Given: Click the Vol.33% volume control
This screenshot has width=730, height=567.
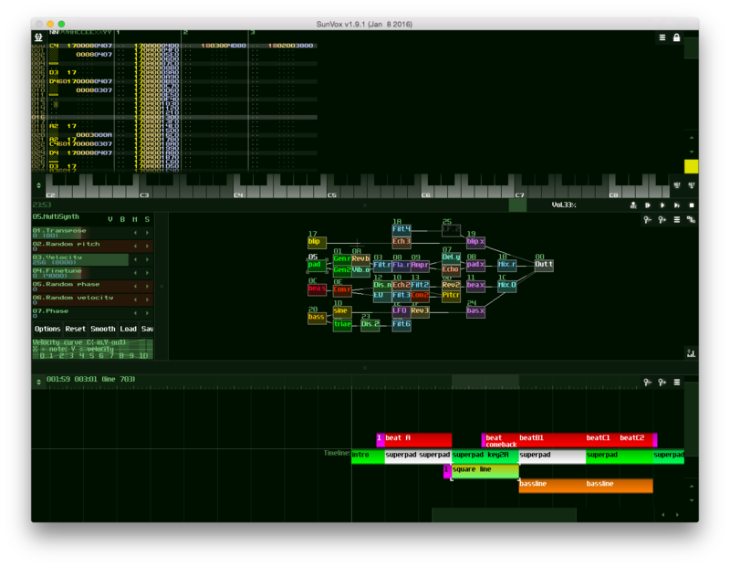Looking at the screenshot, I should tap(564, 205).
